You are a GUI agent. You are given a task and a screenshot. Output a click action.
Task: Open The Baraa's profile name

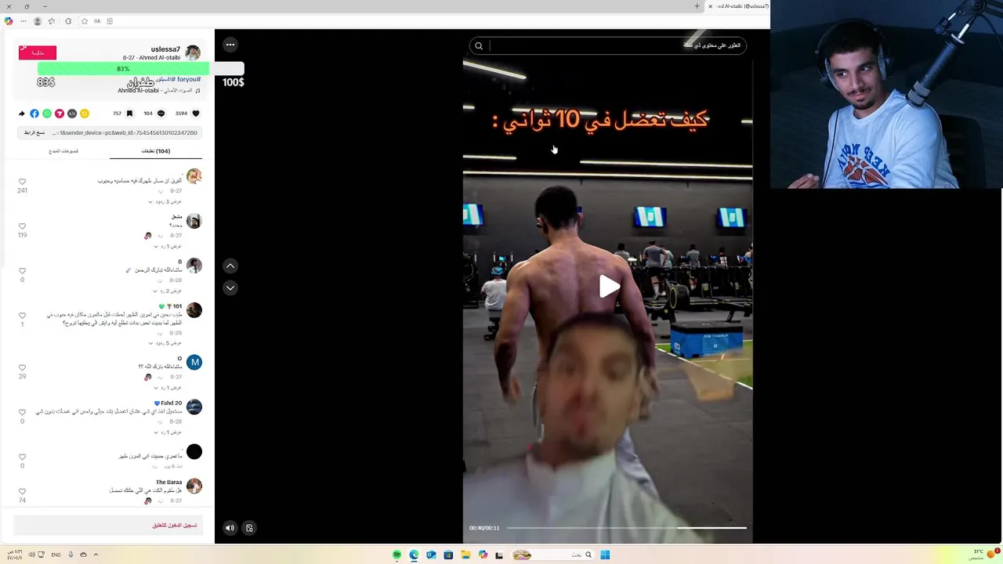[x=169, y=483]
